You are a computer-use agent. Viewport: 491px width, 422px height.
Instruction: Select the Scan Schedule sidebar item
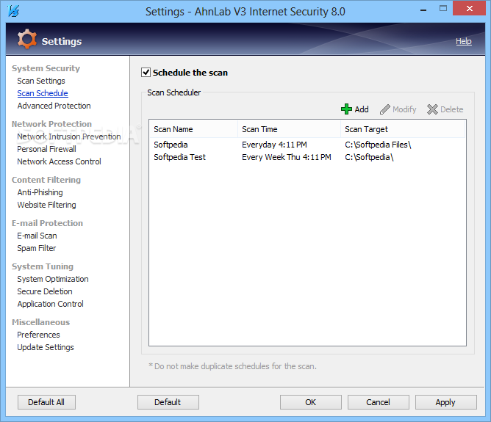click(x=43, y=93)
